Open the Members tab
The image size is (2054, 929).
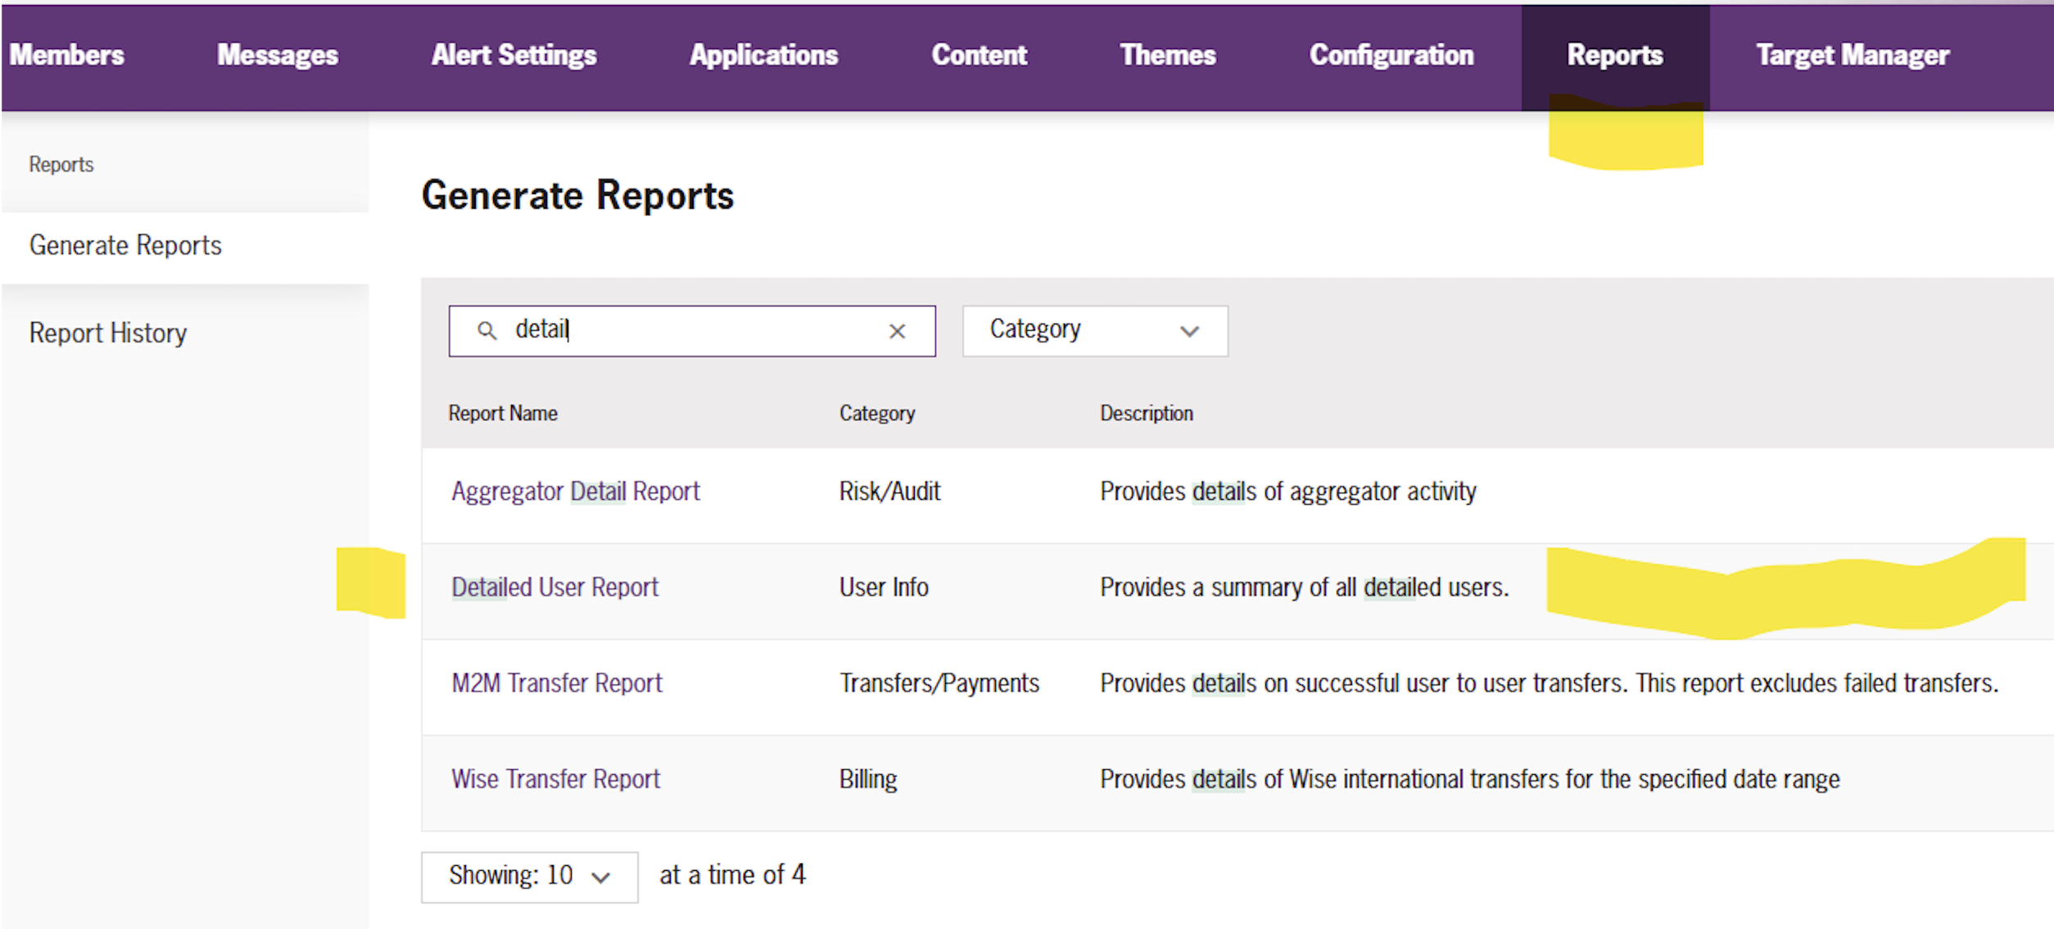click(x=67, y=55)
